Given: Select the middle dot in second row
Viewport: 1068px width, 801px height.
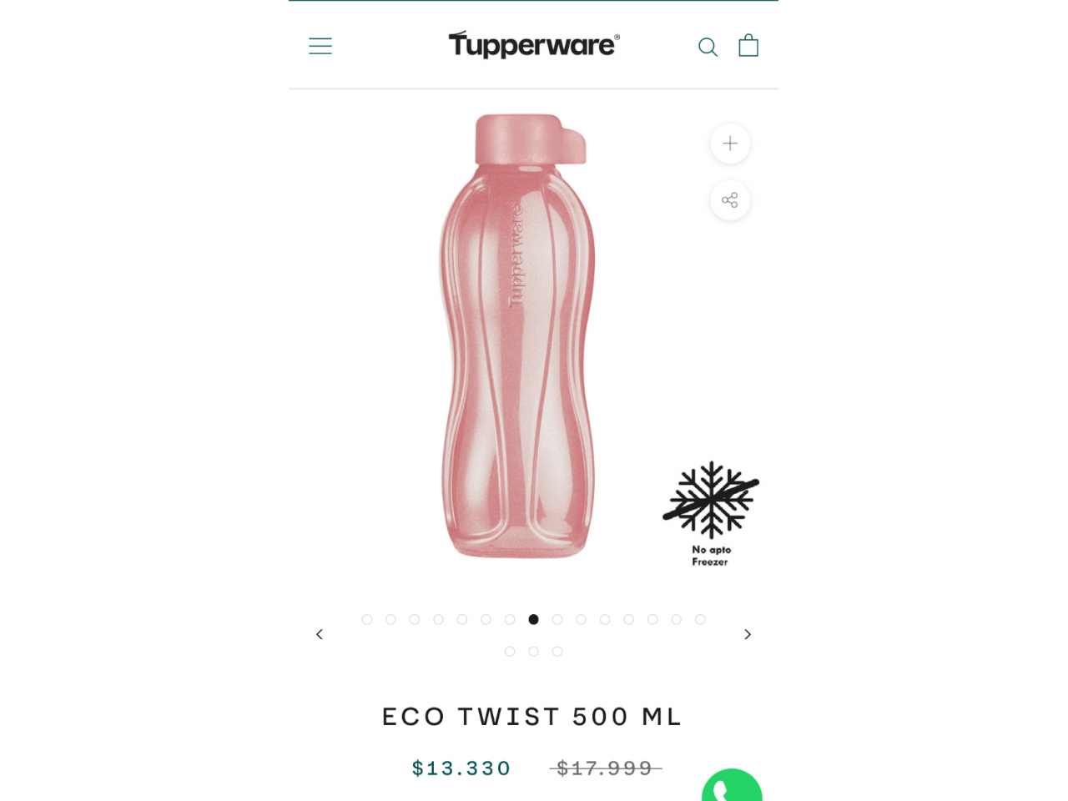Looking at the screenshot, I should tap(533, 652).
